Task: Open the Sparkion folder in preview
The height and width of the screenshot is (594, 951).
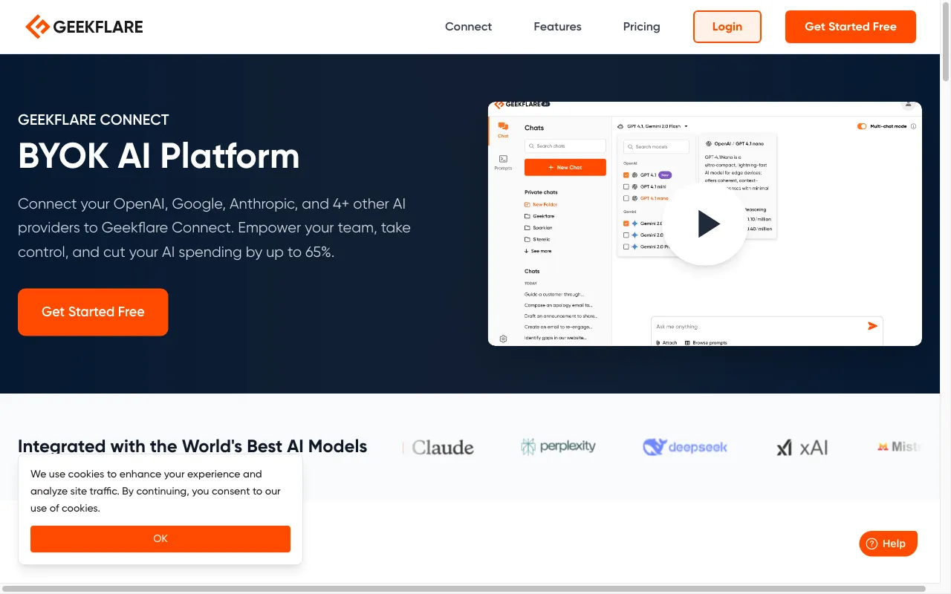Action: click(x=539, y=228)
